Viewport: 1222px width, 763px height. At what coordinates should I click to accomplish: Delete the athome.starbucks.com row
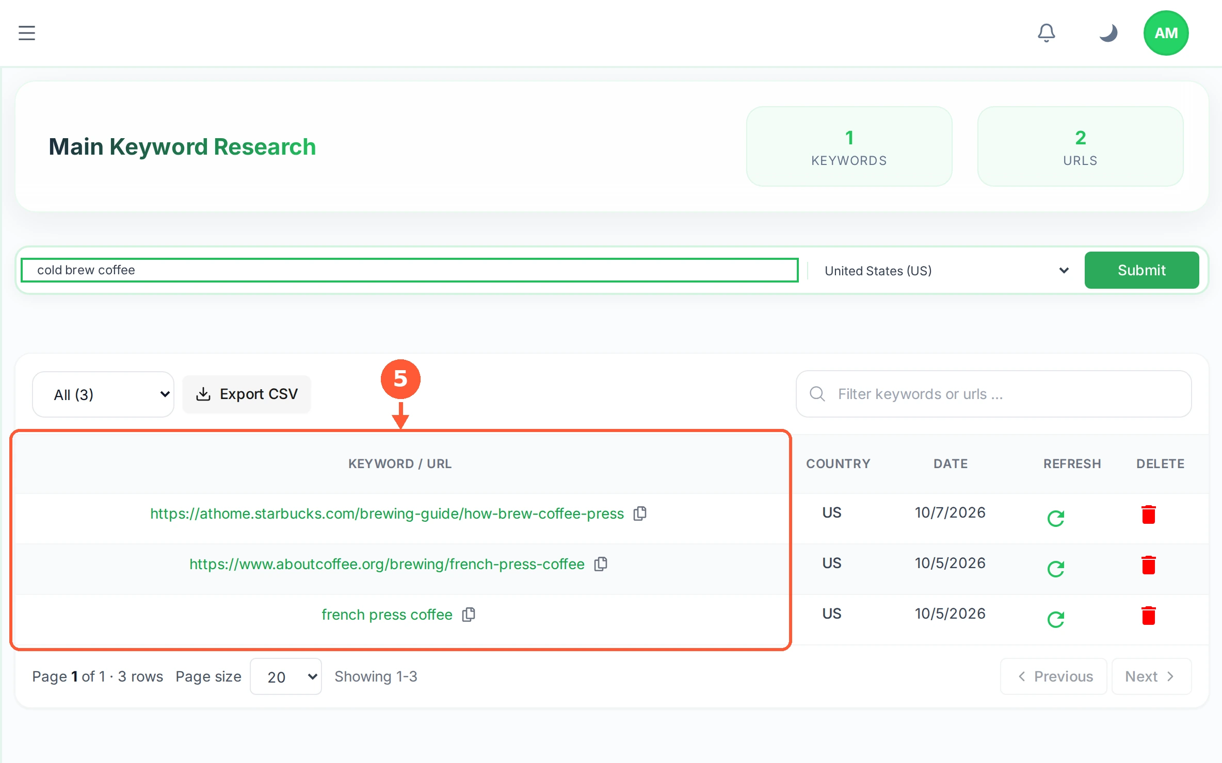[1149, 515]
